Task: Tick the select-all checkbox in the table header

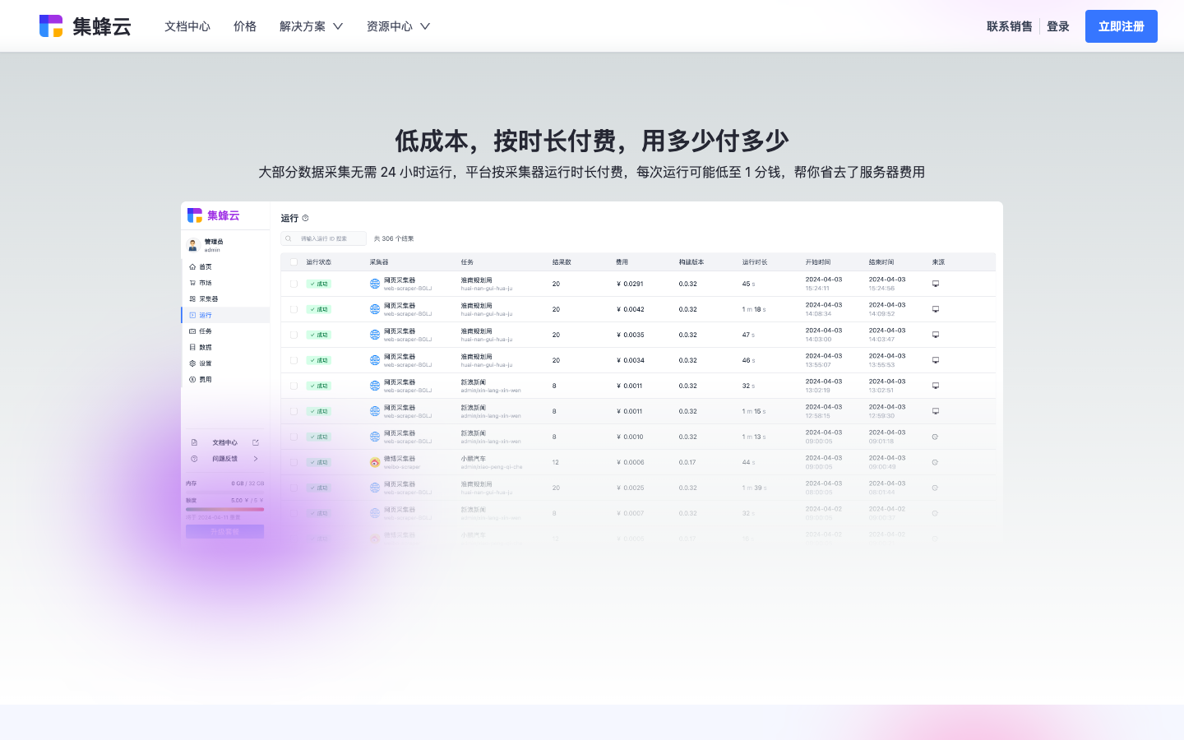Action: (294, 262)
